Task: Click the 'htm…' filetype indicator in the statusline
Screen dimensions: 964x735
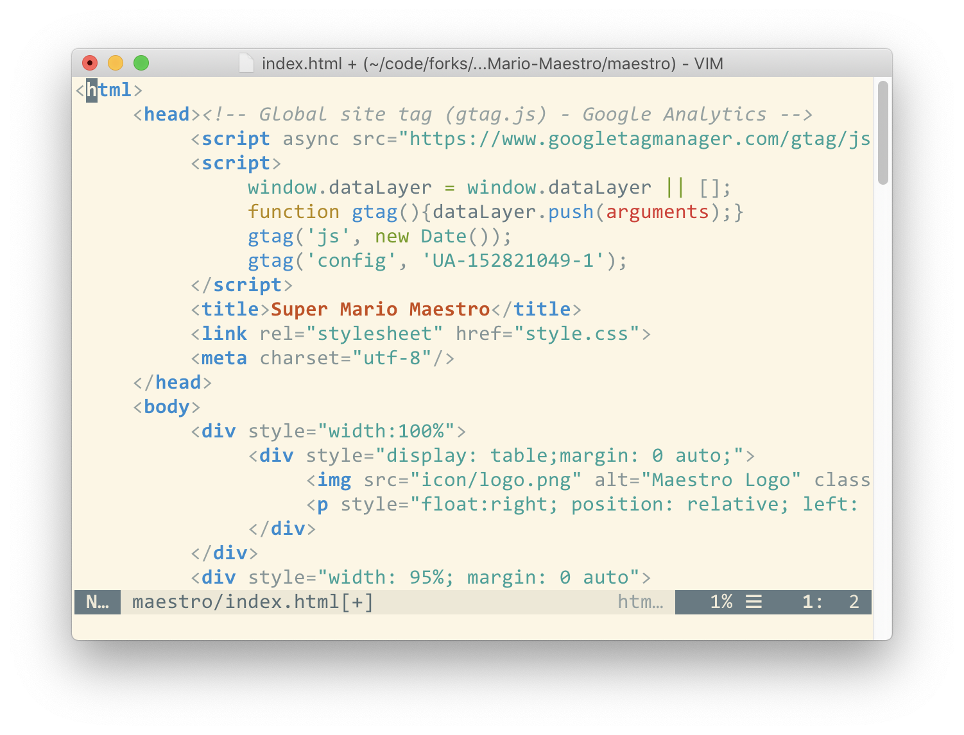Action: (641, 602)
